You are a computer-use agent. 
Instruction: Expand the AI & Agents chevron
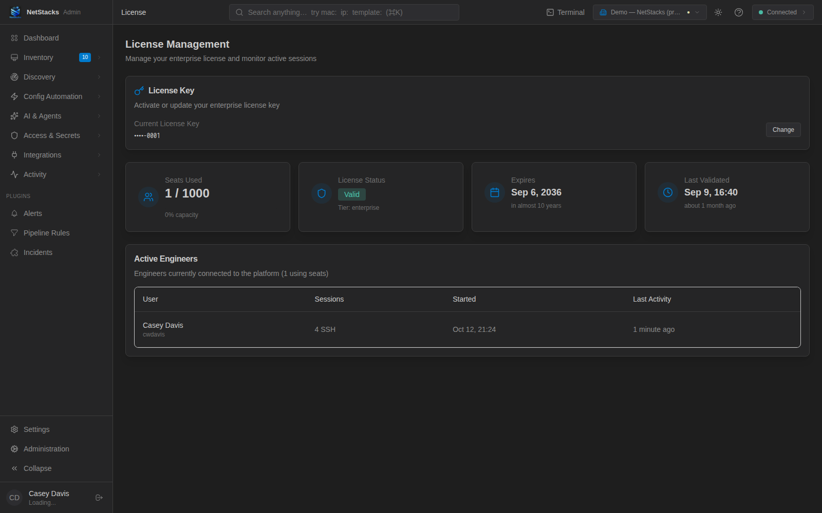[99, 116]
